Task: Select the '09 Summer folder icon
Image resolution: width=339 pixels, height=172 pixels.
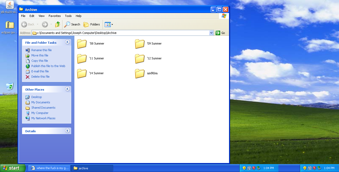Action: tap(140, 44)
